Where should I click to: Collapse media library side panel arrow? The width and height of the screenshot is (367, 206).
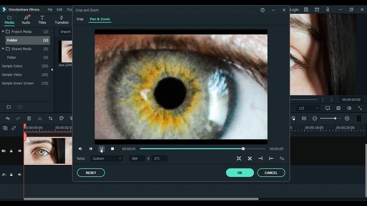coord(52,70)
